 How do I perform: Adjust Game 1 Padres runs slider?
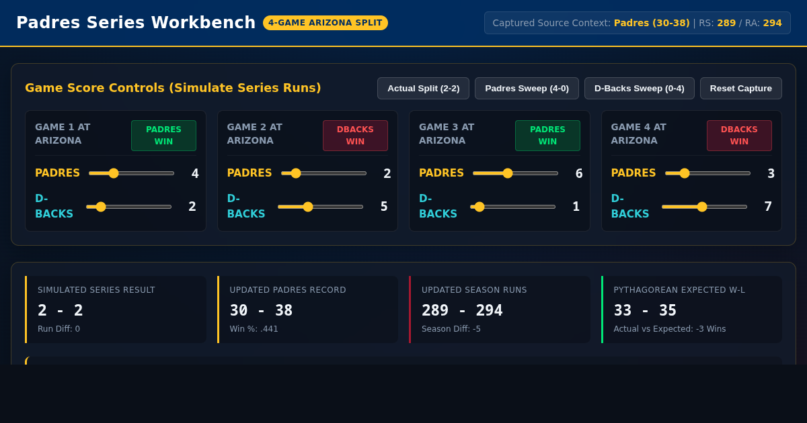[131, 173]
